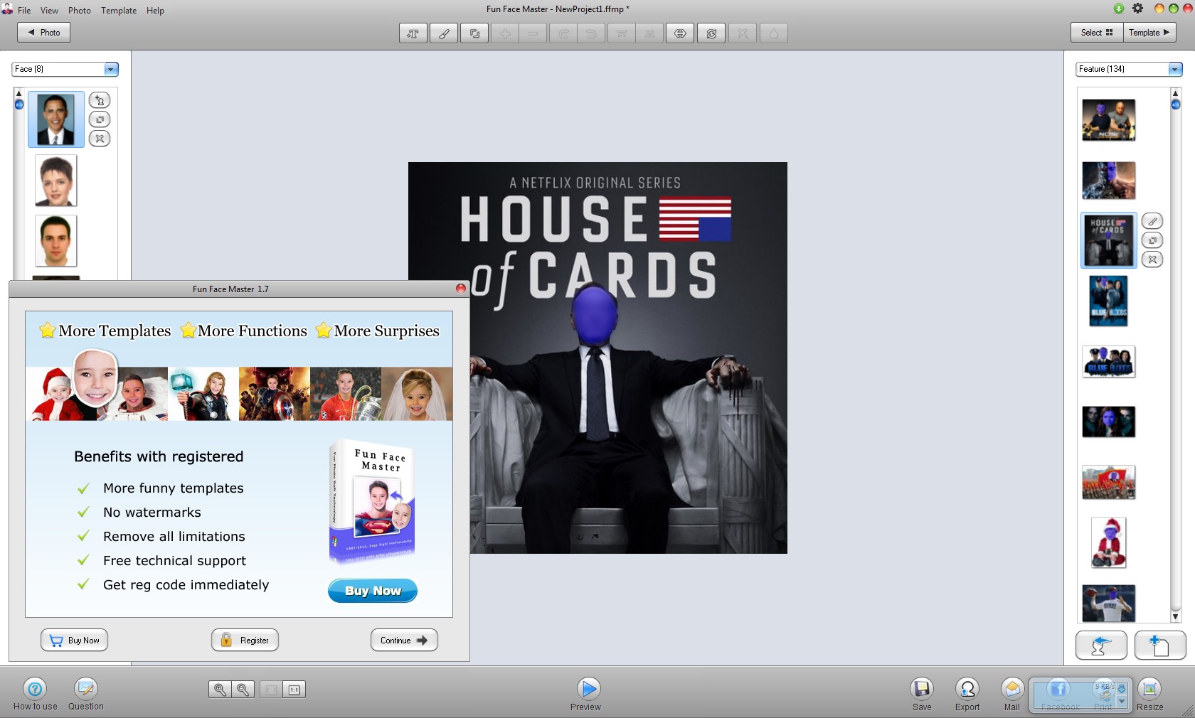Expand the Face (8) dropdown
Screen dimensions: 1195x718
[x=111, y=69]
